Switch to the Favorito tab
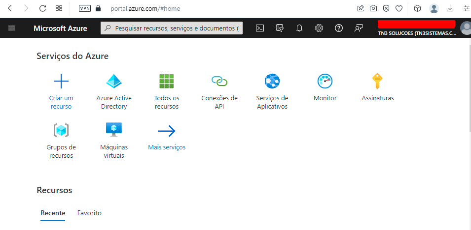The width and height of the screenshot is (471, 230). 89,213
